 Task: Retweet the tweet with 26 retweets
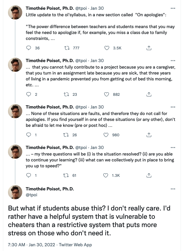click(x=67, y=135)
